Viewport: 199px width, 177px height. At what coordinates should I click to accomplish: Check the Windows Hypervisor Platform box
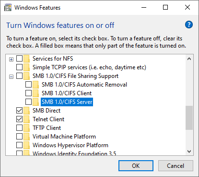click(19, 145)
